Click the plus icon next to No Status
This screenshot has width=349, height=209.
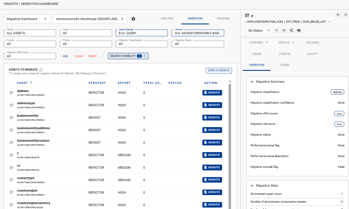[x=276, y=30]
